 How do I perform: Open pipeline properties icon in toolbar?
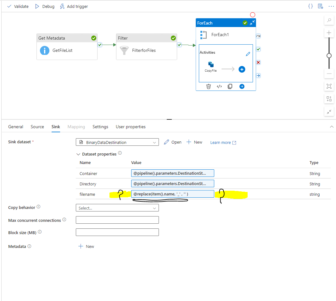320,6
